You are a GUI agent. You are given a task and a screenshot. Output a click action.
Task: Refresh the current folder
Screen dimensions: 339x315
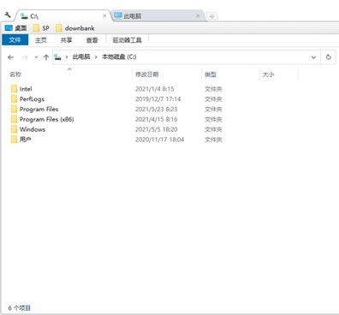click(x=328, y=57)
